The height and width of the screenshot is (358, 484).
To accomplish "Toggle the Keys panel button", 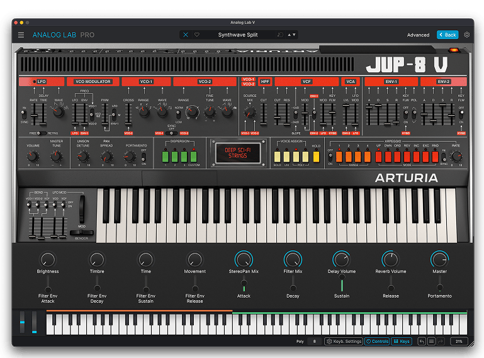I will [402, 342].
